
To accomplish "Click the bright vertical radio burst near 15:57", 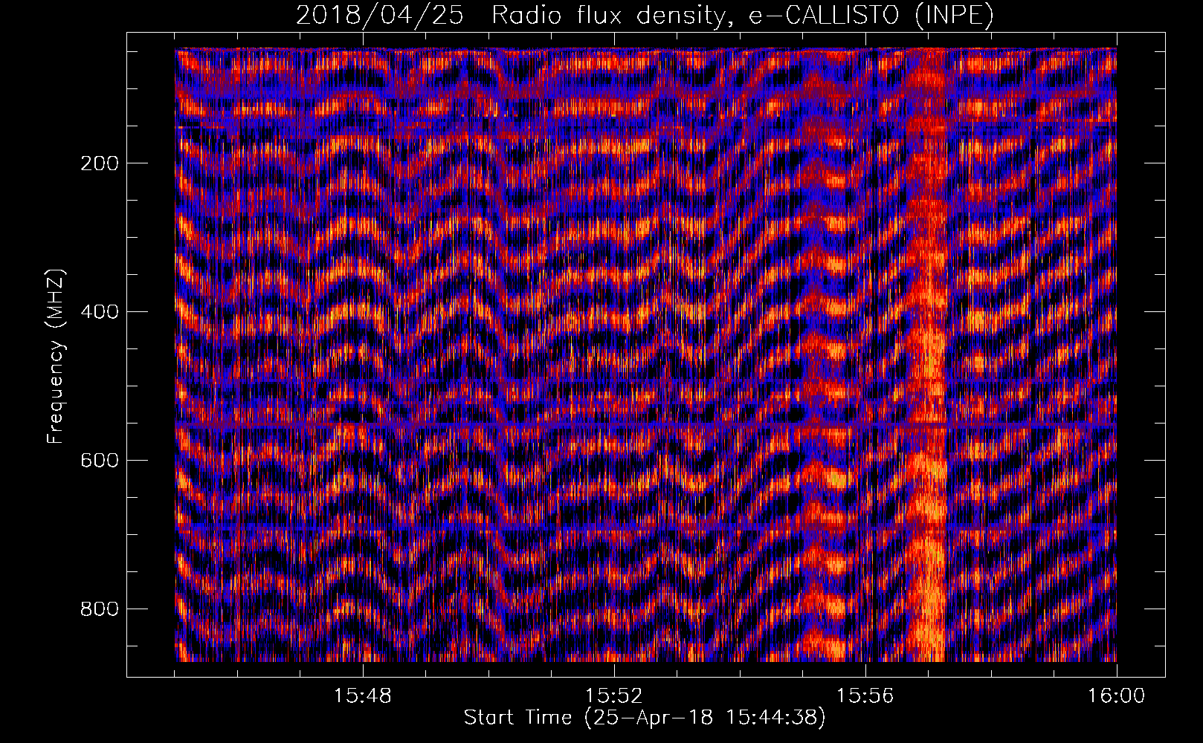I will tap(927, 355).
